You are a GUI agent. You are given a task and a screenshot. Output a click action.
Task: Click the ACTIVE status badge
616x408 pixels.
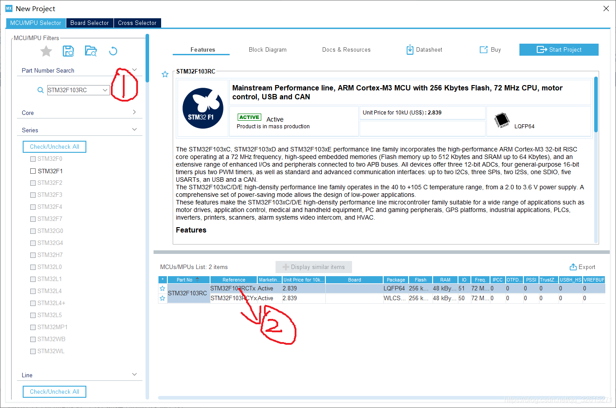249,117
